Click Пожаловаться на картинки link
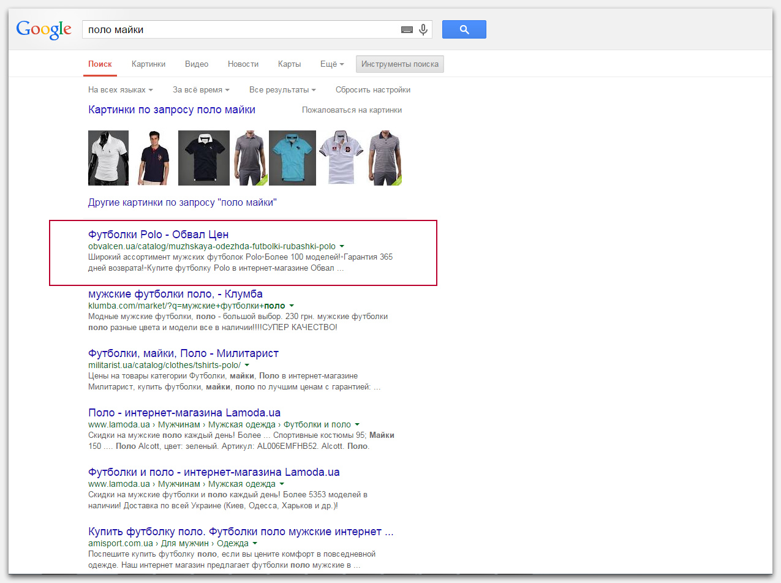The height and width of the screenshot is (583, 781). click(x=352, y=110)
